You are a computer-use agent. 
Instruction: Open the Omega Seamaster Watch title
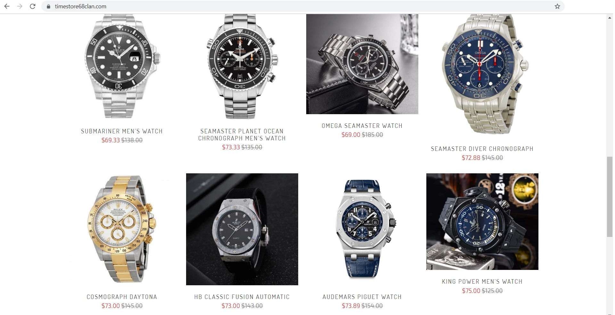(362, 126)
